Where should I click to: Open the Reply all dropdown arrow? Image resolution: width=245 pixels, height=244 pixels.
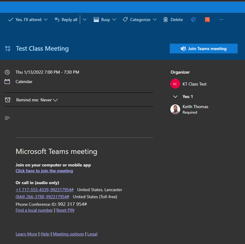pos(84,20)
